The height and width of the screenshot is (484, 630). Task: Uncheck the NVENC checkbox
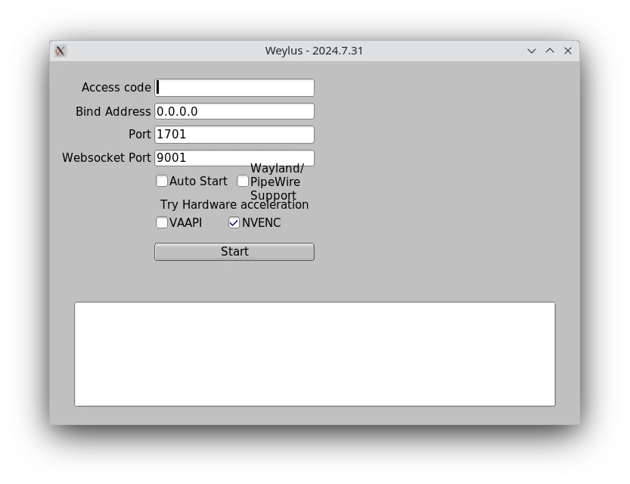234,222
